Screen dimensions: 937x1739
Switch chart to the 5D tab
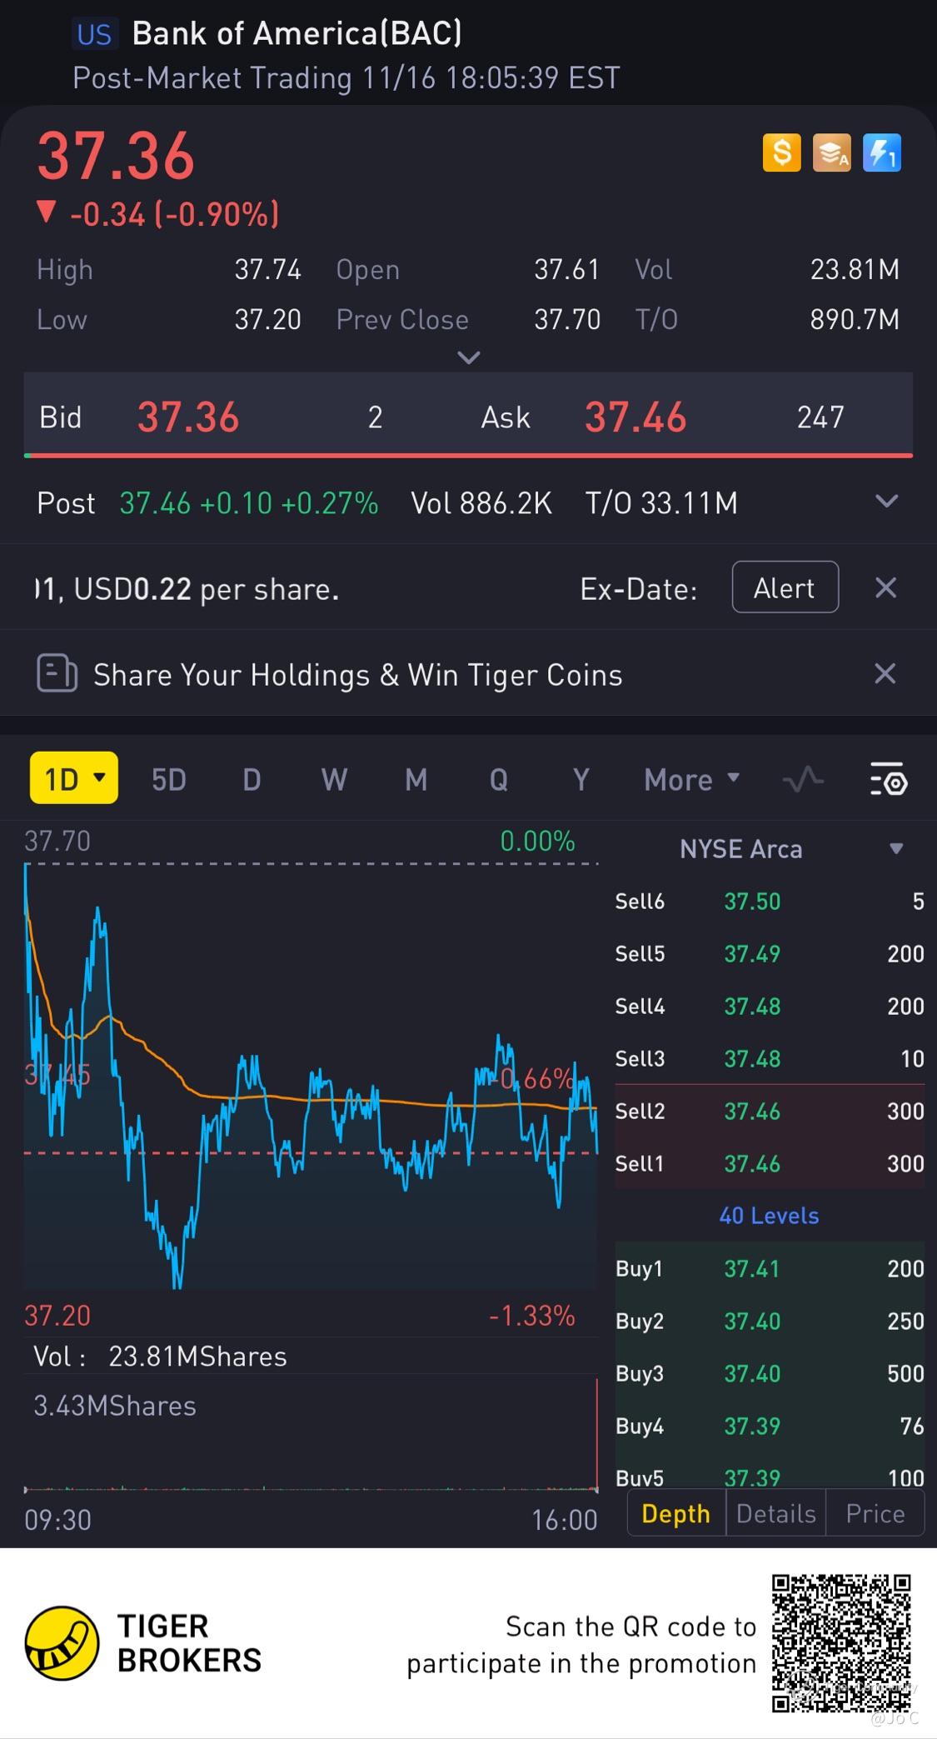[x=168, y=780]
